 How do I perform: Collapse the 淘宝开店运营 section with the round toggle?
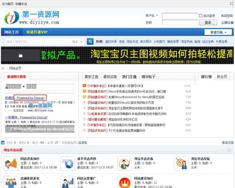[x=229, y=150]
